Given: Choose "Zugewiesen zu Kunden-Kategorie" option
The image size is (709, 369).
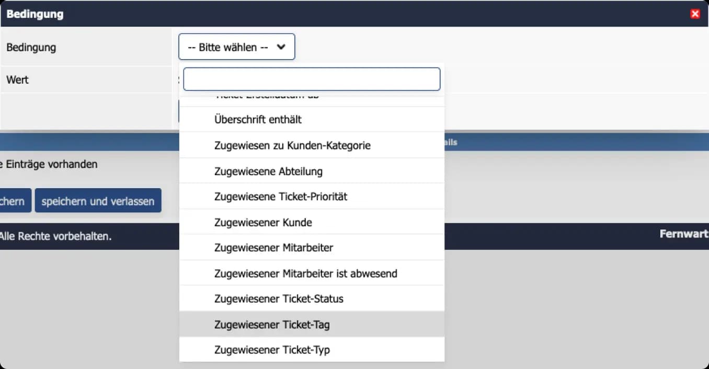Looking at the screenshot, I should [292, 145].
